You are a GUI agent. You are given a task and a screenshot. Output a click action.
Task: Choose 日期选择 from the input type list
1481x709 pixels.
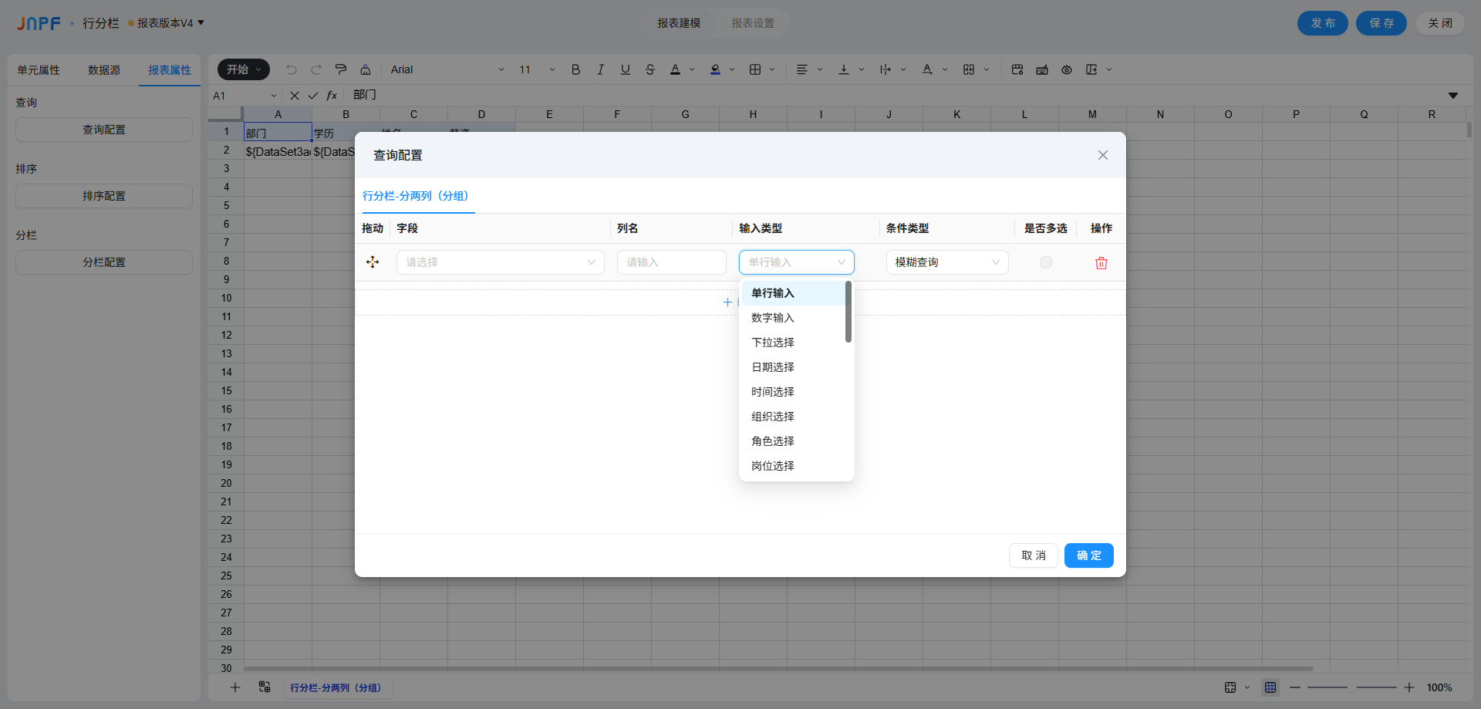773,367
